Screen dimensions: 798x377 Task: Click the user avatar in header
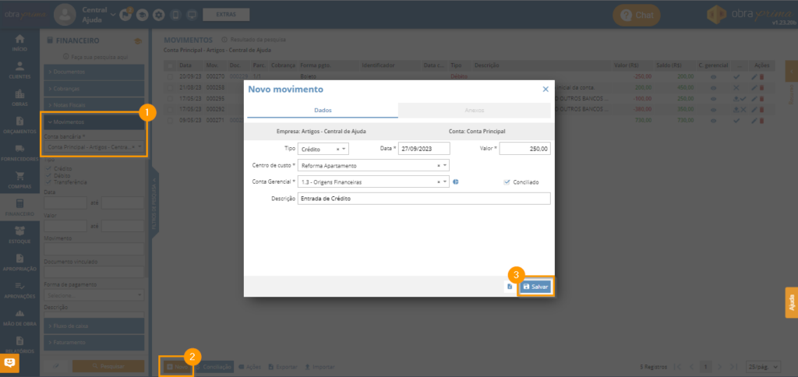click(x=65, y=15)
